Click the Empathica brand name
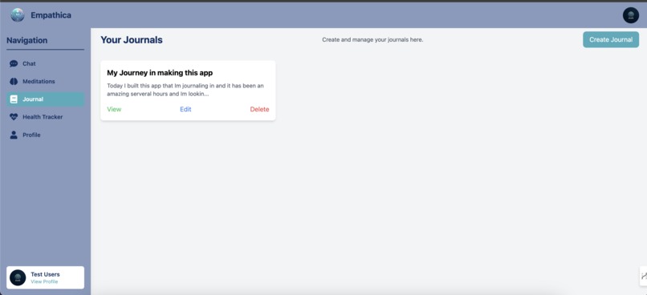Viewport: 647px width, 295px height. click(x=51, y=15)
